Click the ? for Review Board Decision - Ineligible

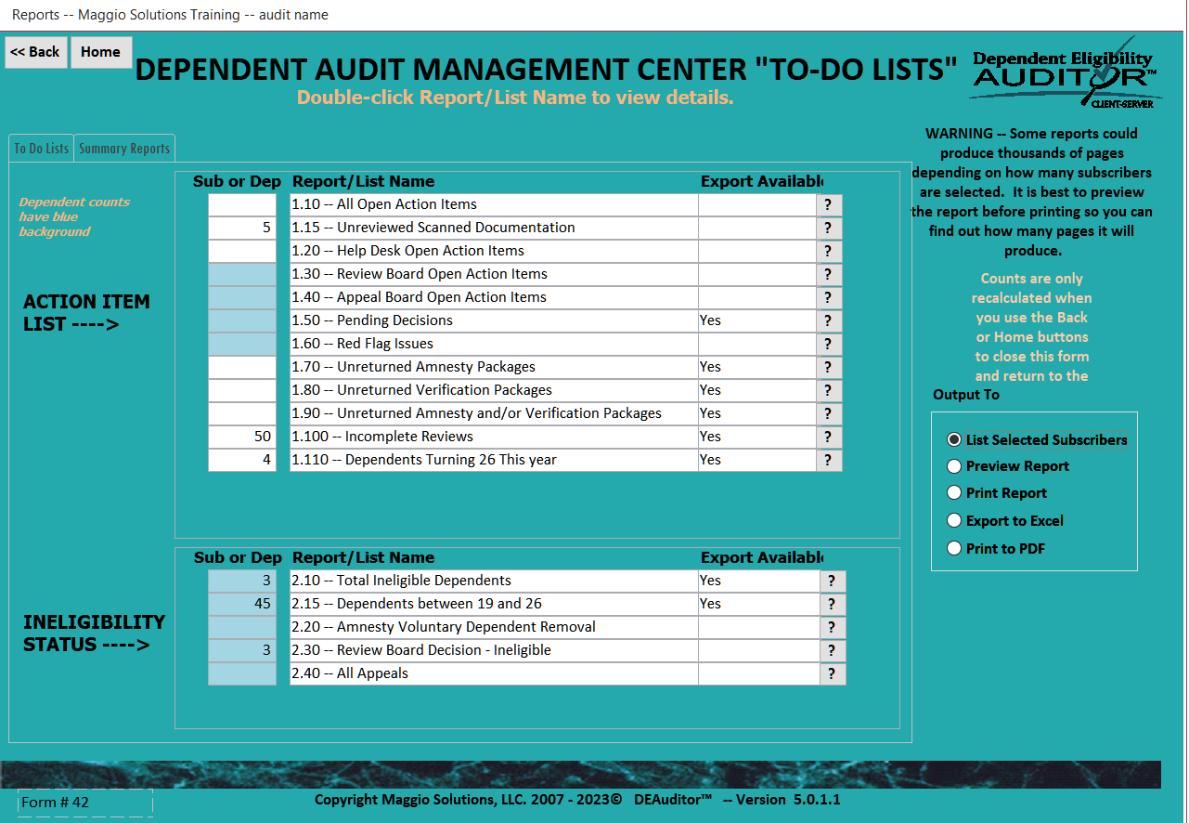(x=833, y=651)
